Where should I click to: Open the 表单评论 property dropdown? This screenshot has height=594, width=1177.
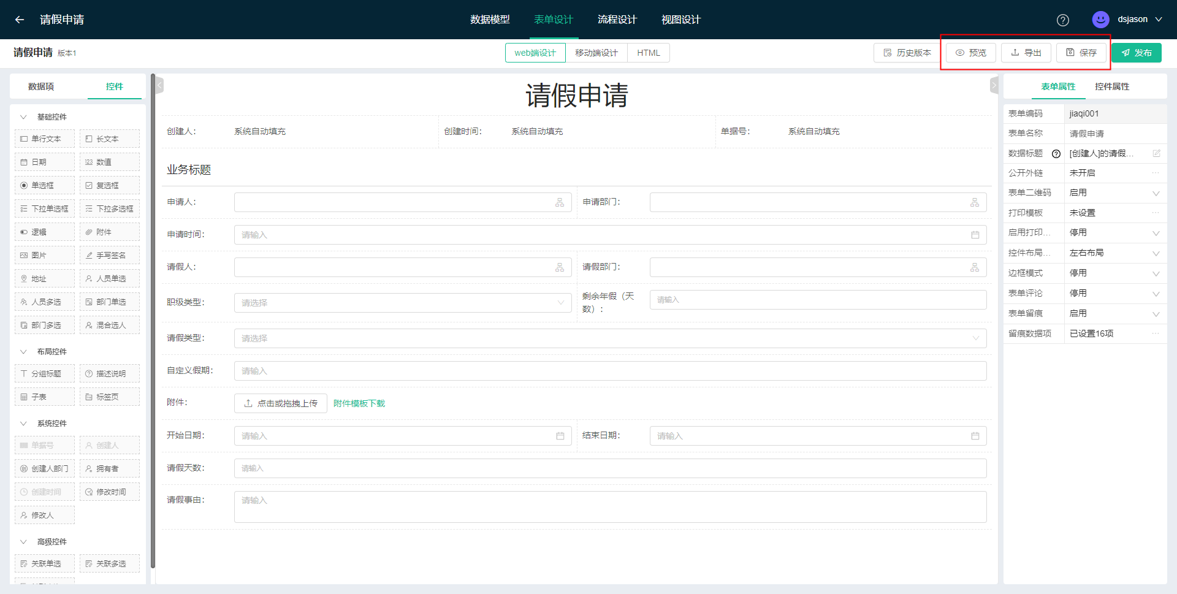pyautogui.click(x=1116, y=293)
